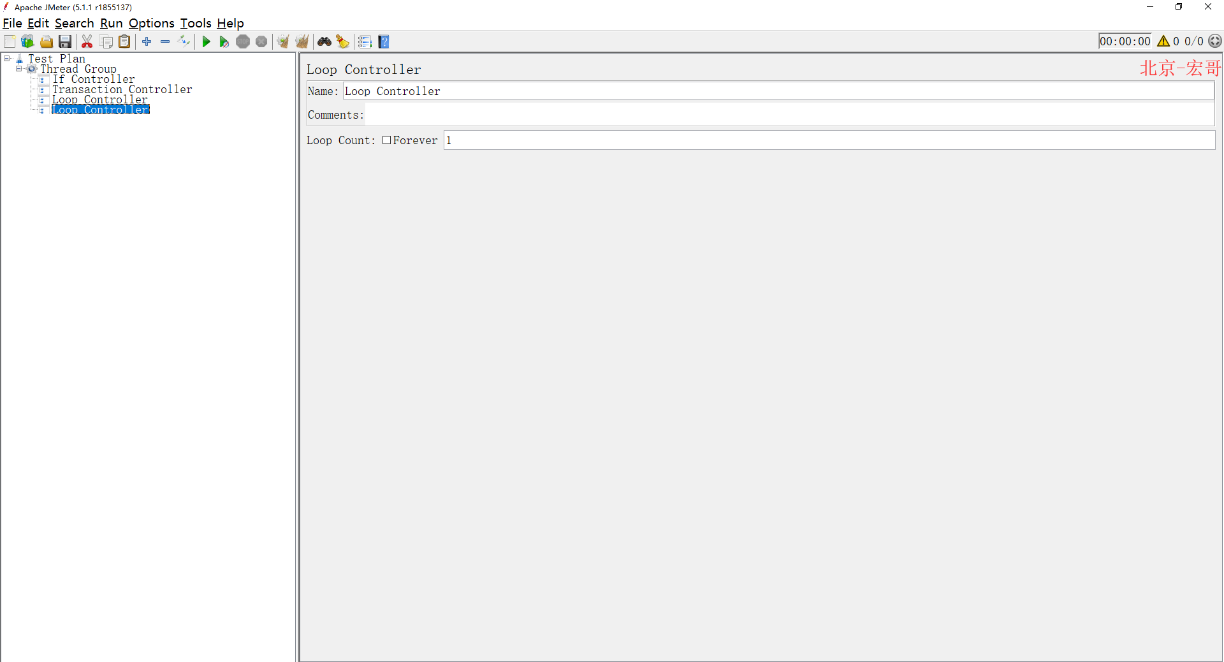Open the Templates icon in toolbar
The width and height of the screenshot is (1224, 662).
(x=27, y=41)
